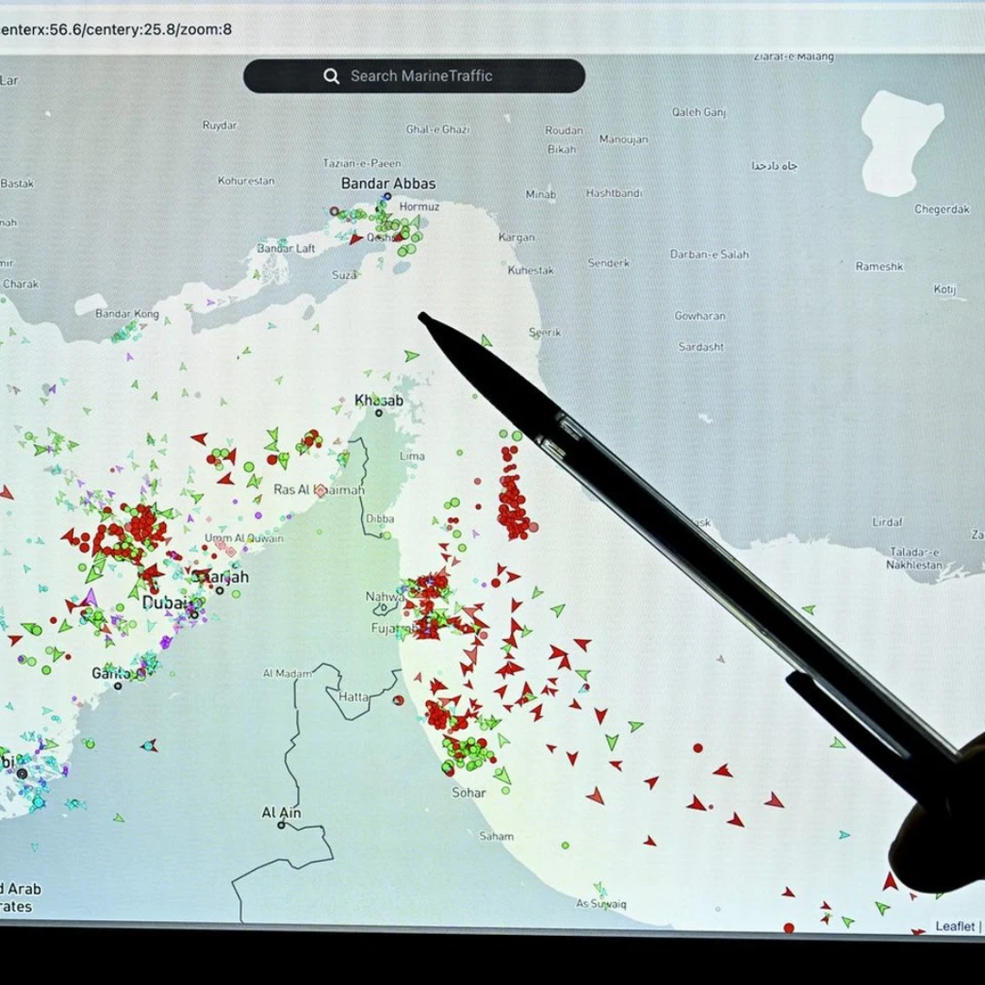Click the large purple vessel arrow west of Dubai

(90, 596)
